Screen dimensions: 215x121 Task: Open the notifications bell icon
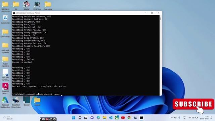click(211, 118)
